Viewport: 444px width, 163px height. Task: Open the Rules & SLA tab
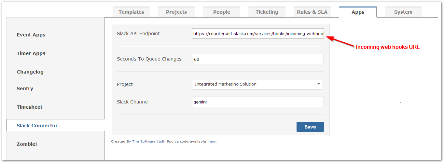tap(312, 12)
